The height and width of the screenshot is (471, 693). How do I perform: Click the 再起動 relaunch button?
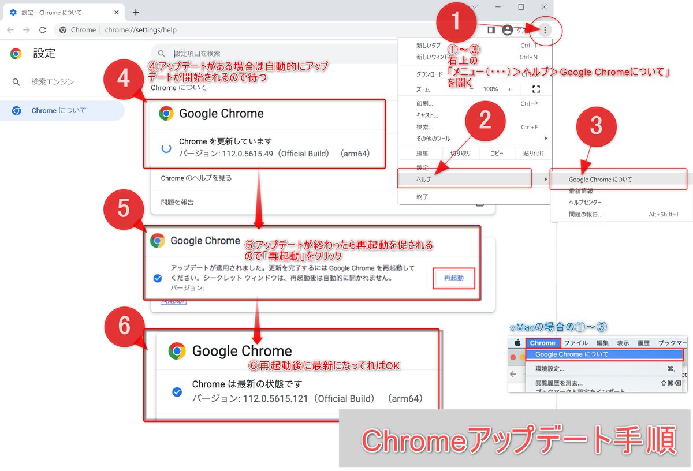pos(454,279)
